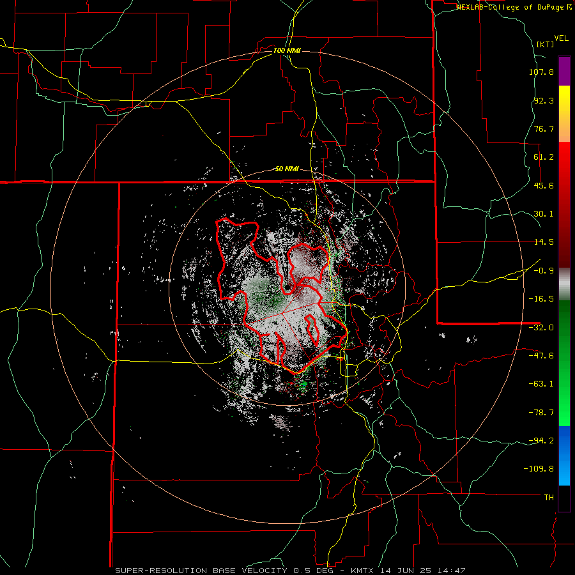575x575 pixels.
Task: Click the 61.2 velocity scale value
Action: (x=544, y=157)
